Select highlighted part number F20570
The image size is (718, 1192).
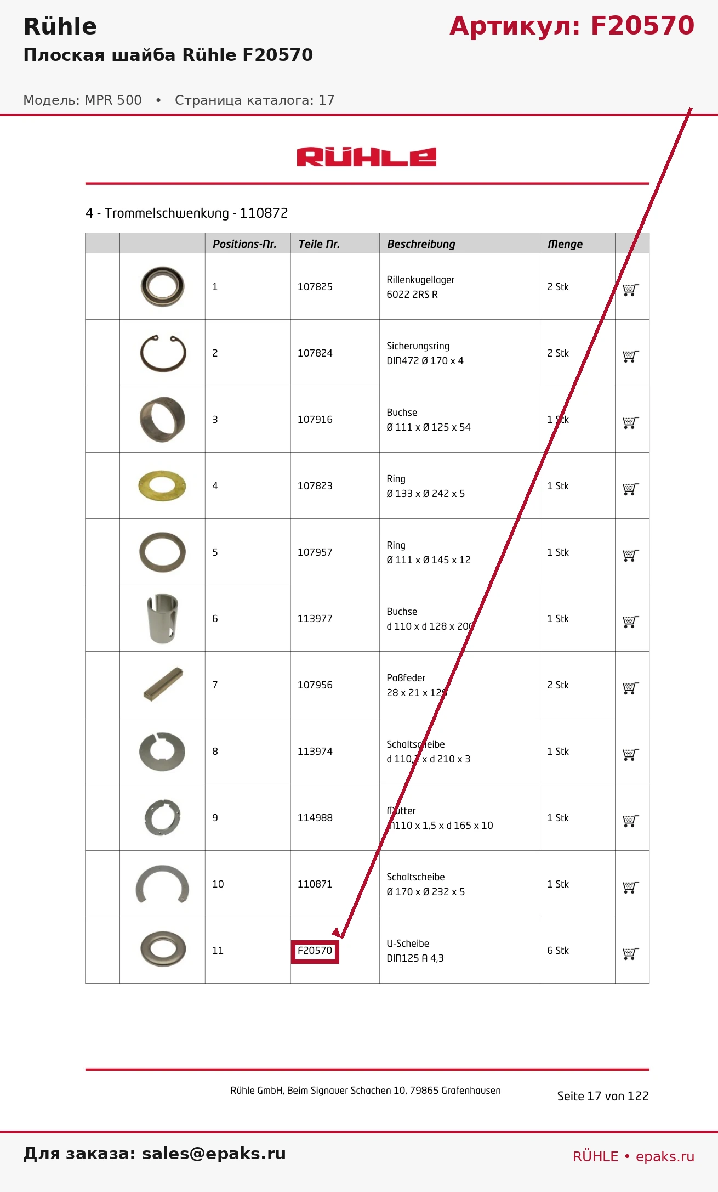tap(315, 951)
